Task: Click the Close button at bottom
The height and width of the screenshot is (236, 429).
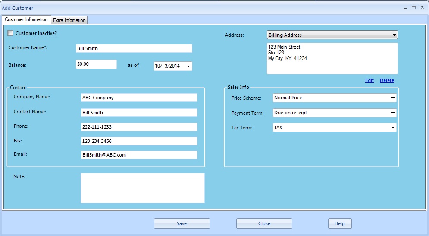Action: click(x=264, y=223)
